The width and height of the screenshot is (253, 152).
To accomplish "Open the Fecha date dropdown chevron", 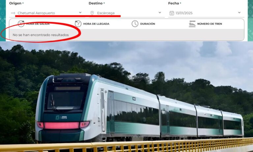I will coord(239,13).
